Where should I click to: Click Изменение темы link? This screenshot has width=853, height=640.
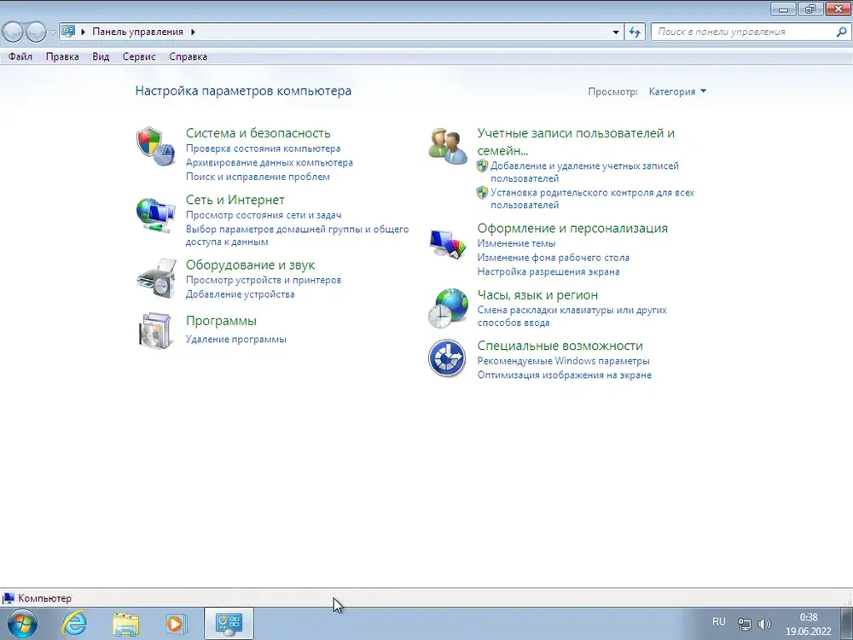[x=516, y=243]
